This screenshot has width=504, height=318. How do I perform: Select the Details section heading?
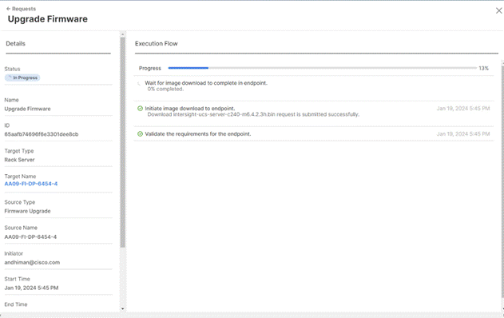pyautogui.click(x=15, y=44)
